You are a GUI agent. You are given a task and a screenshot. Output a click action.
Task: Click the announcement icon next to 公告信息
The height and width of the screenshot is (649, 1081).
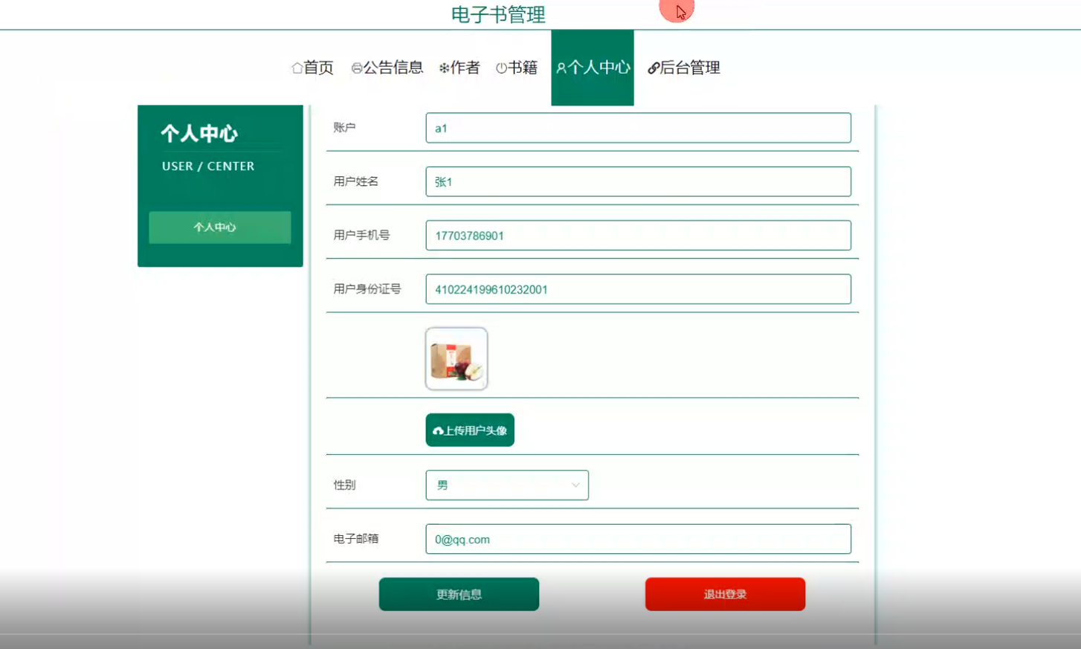358,68
